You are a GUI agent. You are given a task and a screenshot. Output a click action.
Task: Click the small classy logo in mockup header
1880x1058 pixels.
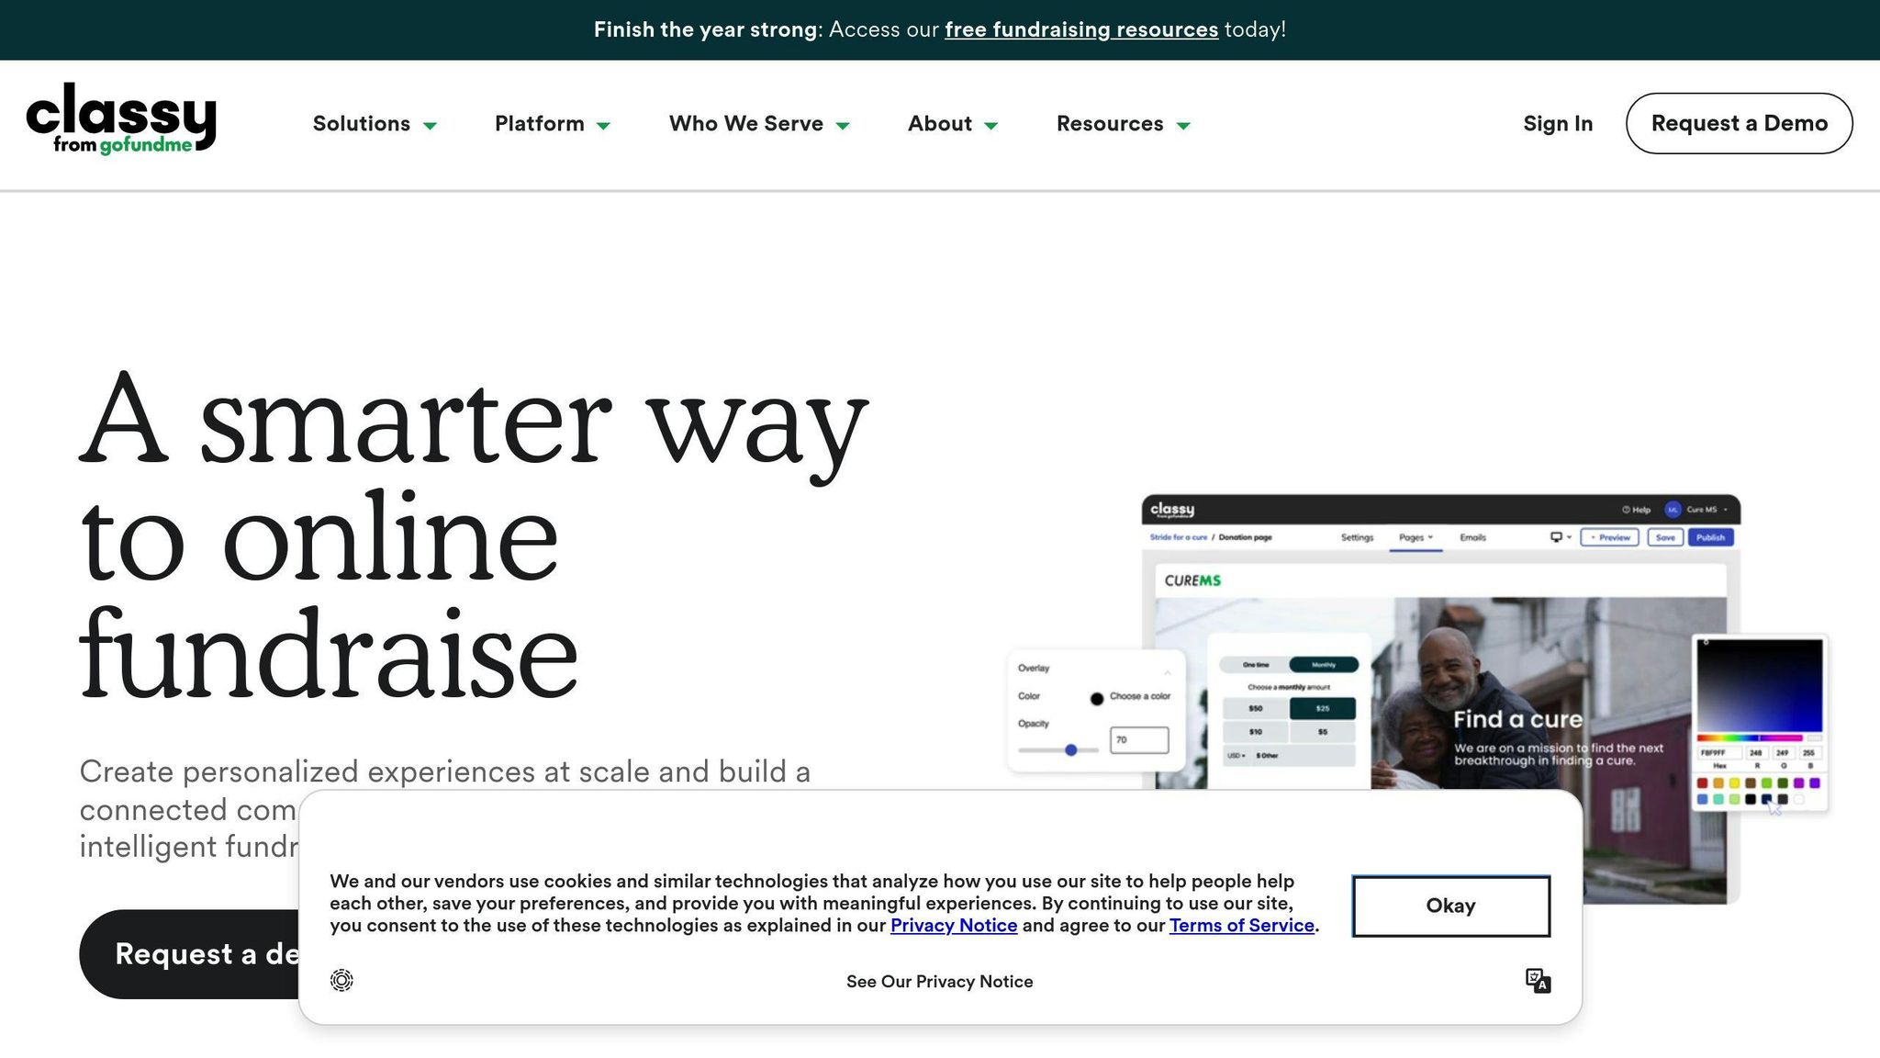click(x=1172, y=510)
